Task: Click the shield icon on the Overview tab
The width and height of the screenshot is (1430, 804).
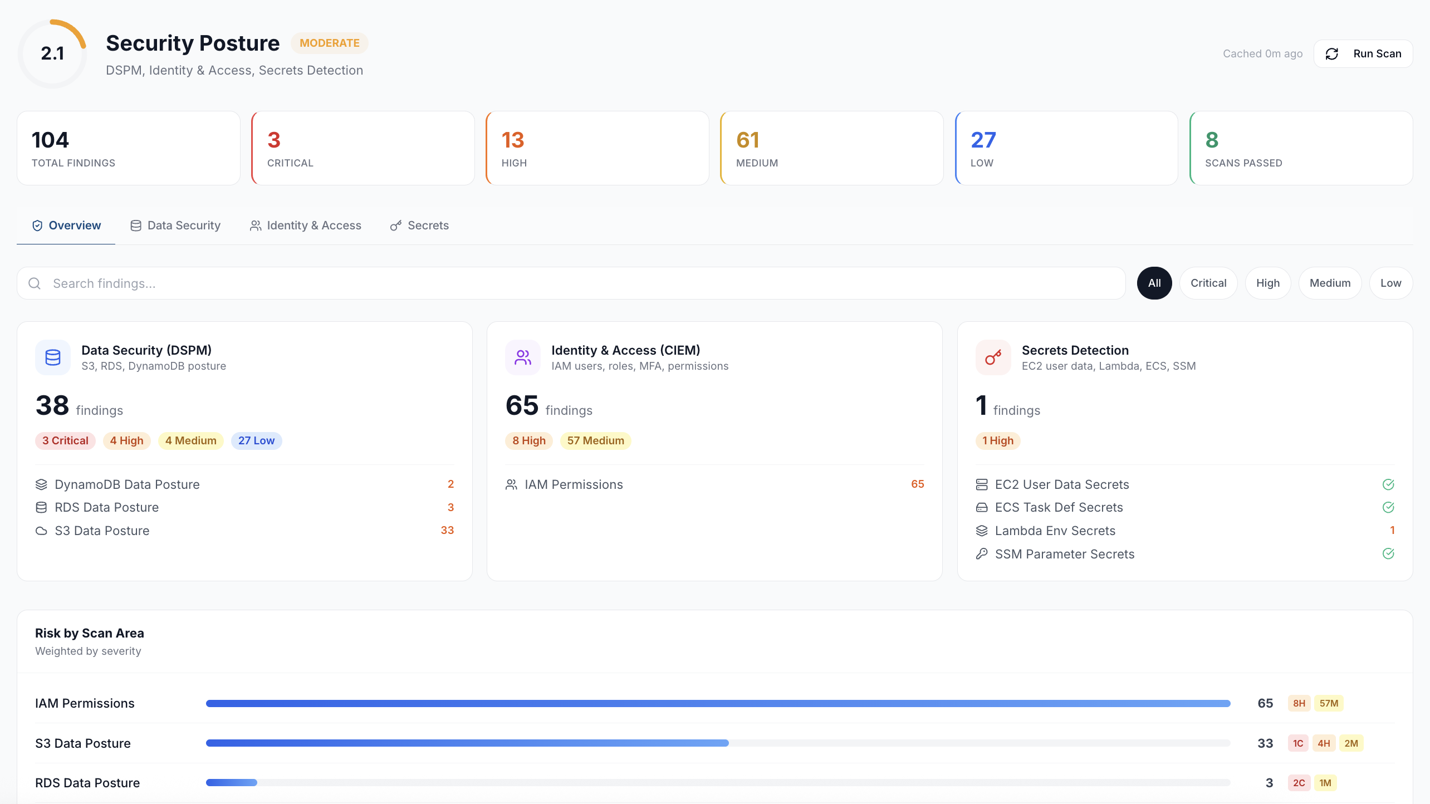Action: click(37, 225)
